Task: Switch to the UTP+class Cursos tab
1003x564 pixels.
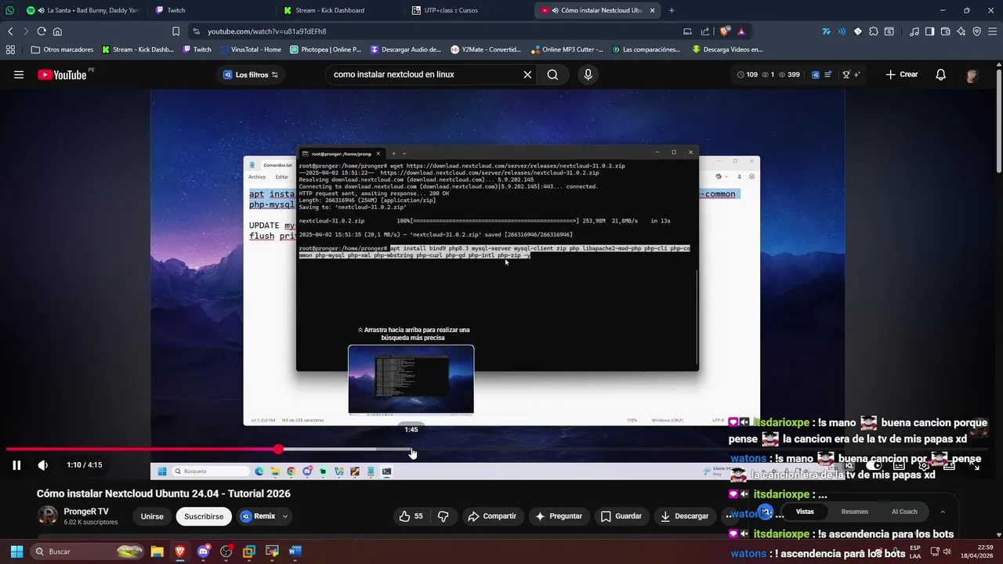Action: (x=451, y=10)
